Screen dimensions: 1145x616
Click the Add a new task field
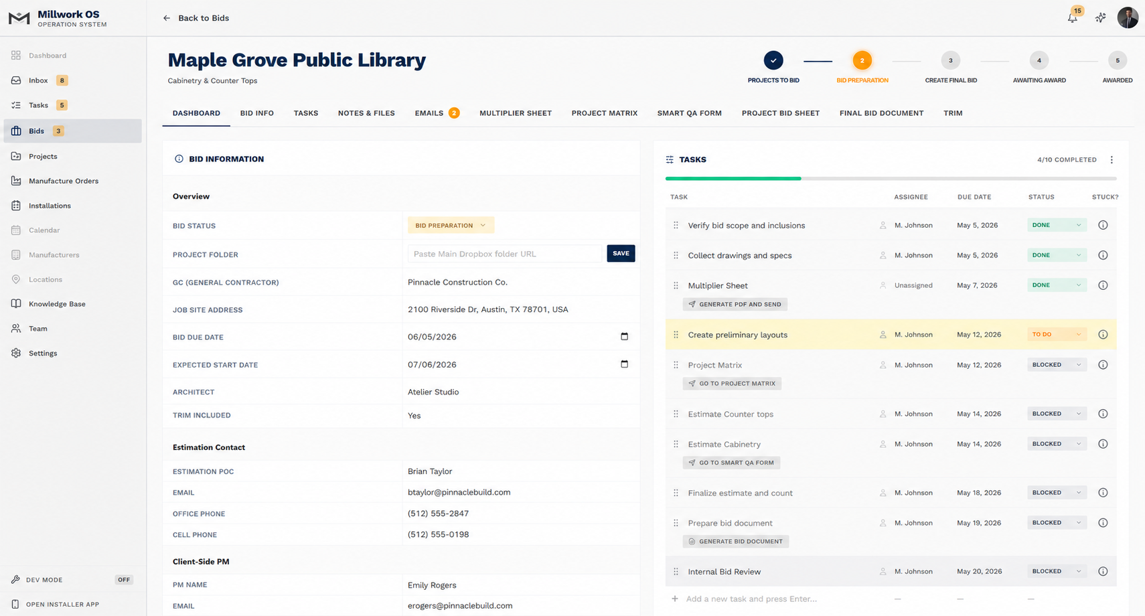click(751, 599)
